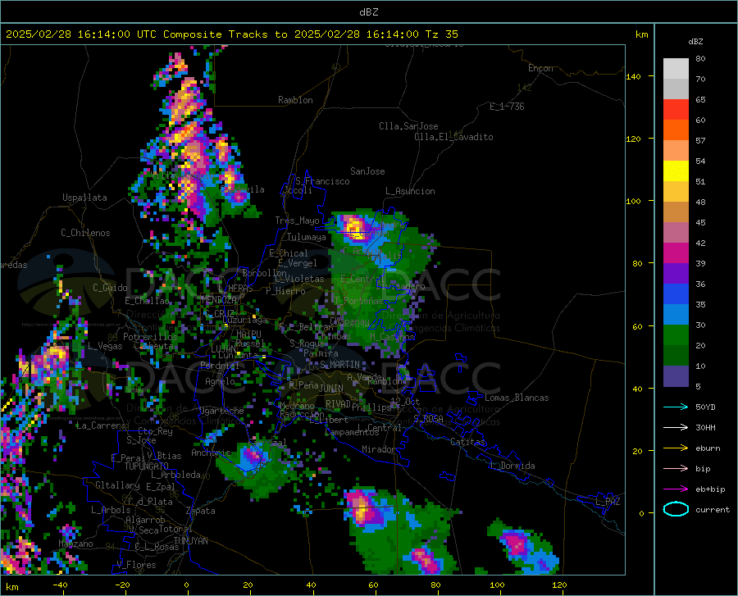The width and height of the screenshot is (738, 596).
Task: Click the 'TUPUNGATO' map label
Action: coord(147,466)
